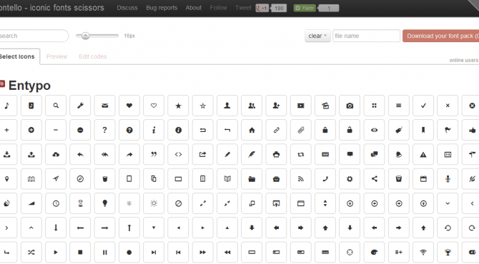Select the wifi signal icon
479x264 pixels.
pos(423,252)
